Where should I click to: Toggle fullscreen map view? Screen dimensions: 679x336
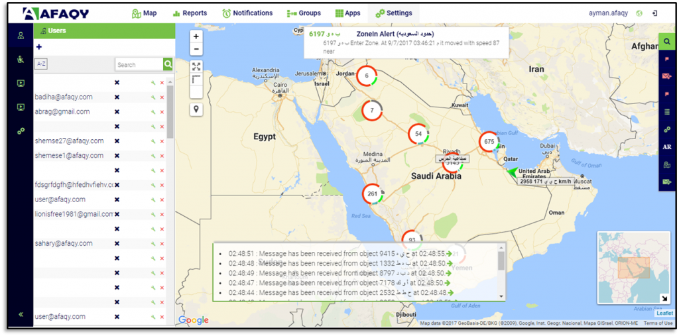(x=196, y=67)
